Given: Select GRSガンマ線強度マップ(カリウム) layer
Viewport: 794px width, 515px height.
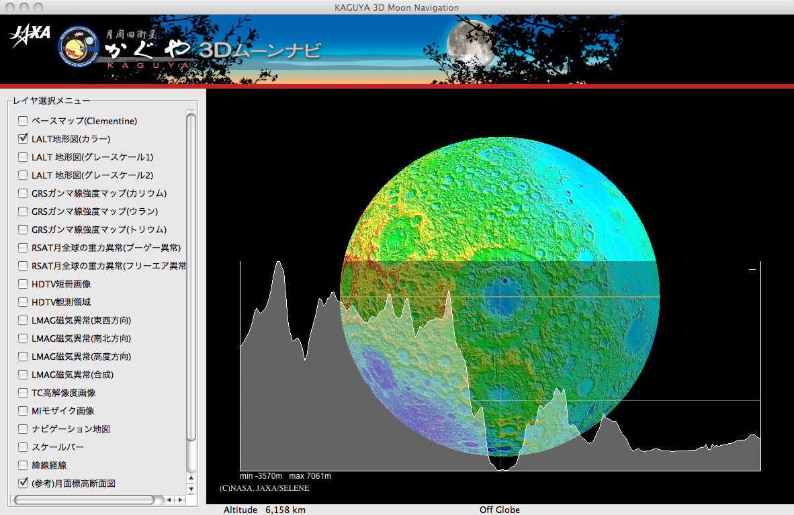Looking at the screenshot, I should coord(23,193).
